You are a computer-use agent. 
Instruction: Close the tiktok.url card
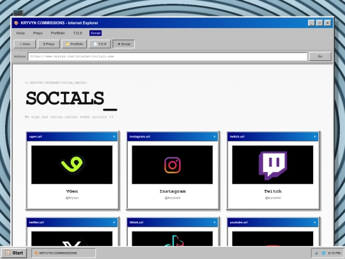tap(215, 223)
